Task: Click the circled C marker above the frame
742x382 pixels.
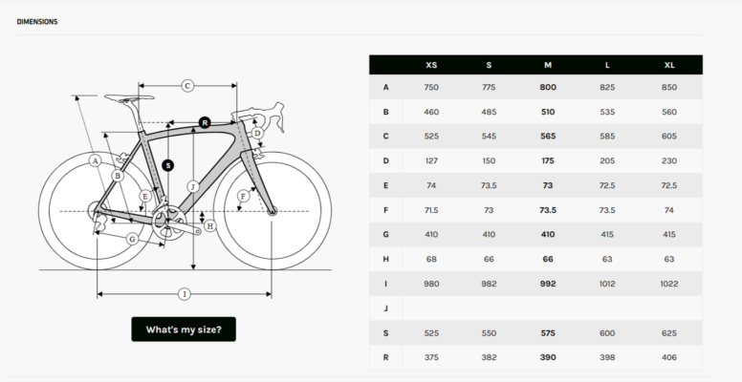Action: [187, 86]
